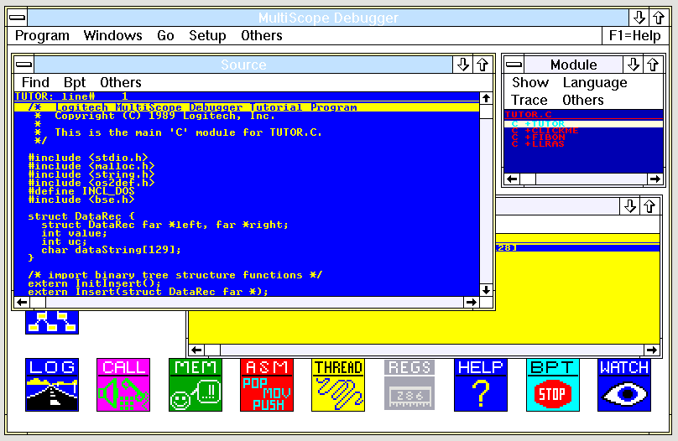Click the '#include <malloc.h>' source line
678x441 pixels.
tap(91, 166)
